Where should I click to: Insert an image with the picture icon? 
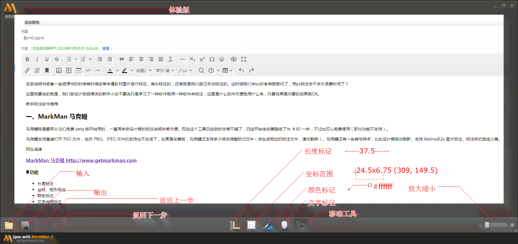pos(59,70)
